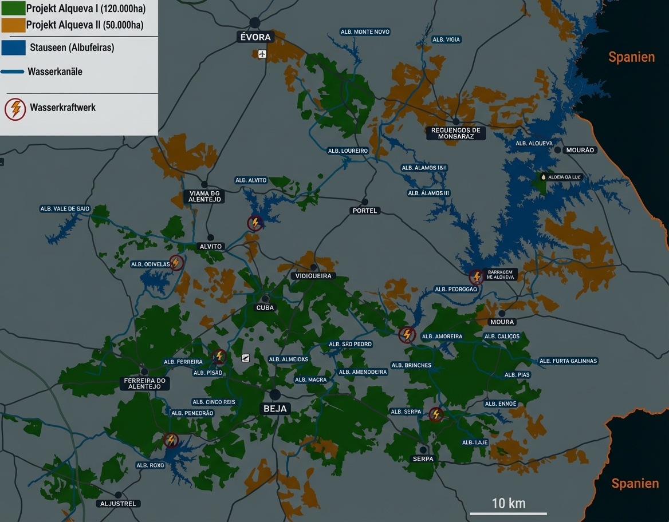Select the airport icon south of Évora

coord(261,53)
